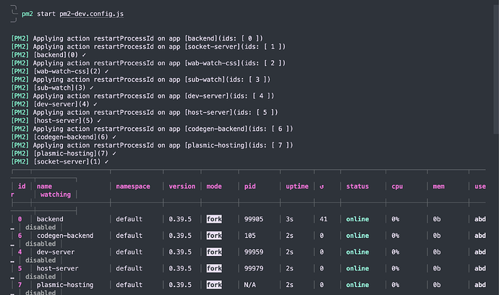
Task: Click the checkmark after [socket-server](1)
Action: (106, 162)
